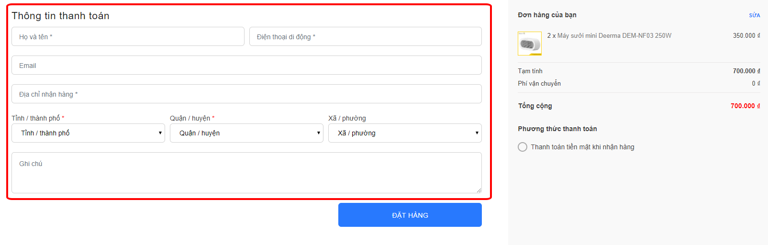
Task: Click the Họ và tên name field
Action: (128, 36)
